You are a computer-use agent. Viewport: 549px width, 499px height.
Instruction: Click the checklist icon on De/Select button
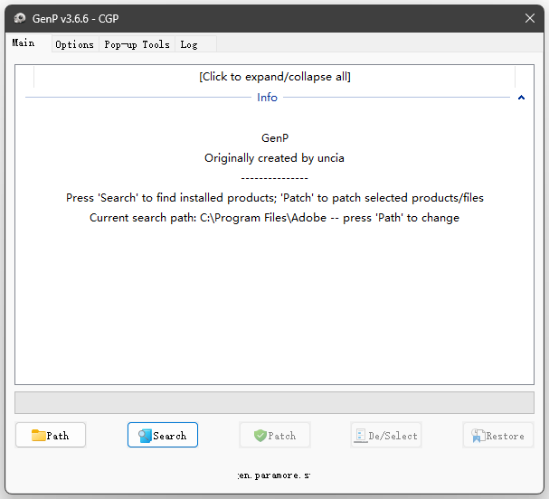coord(360,436)
